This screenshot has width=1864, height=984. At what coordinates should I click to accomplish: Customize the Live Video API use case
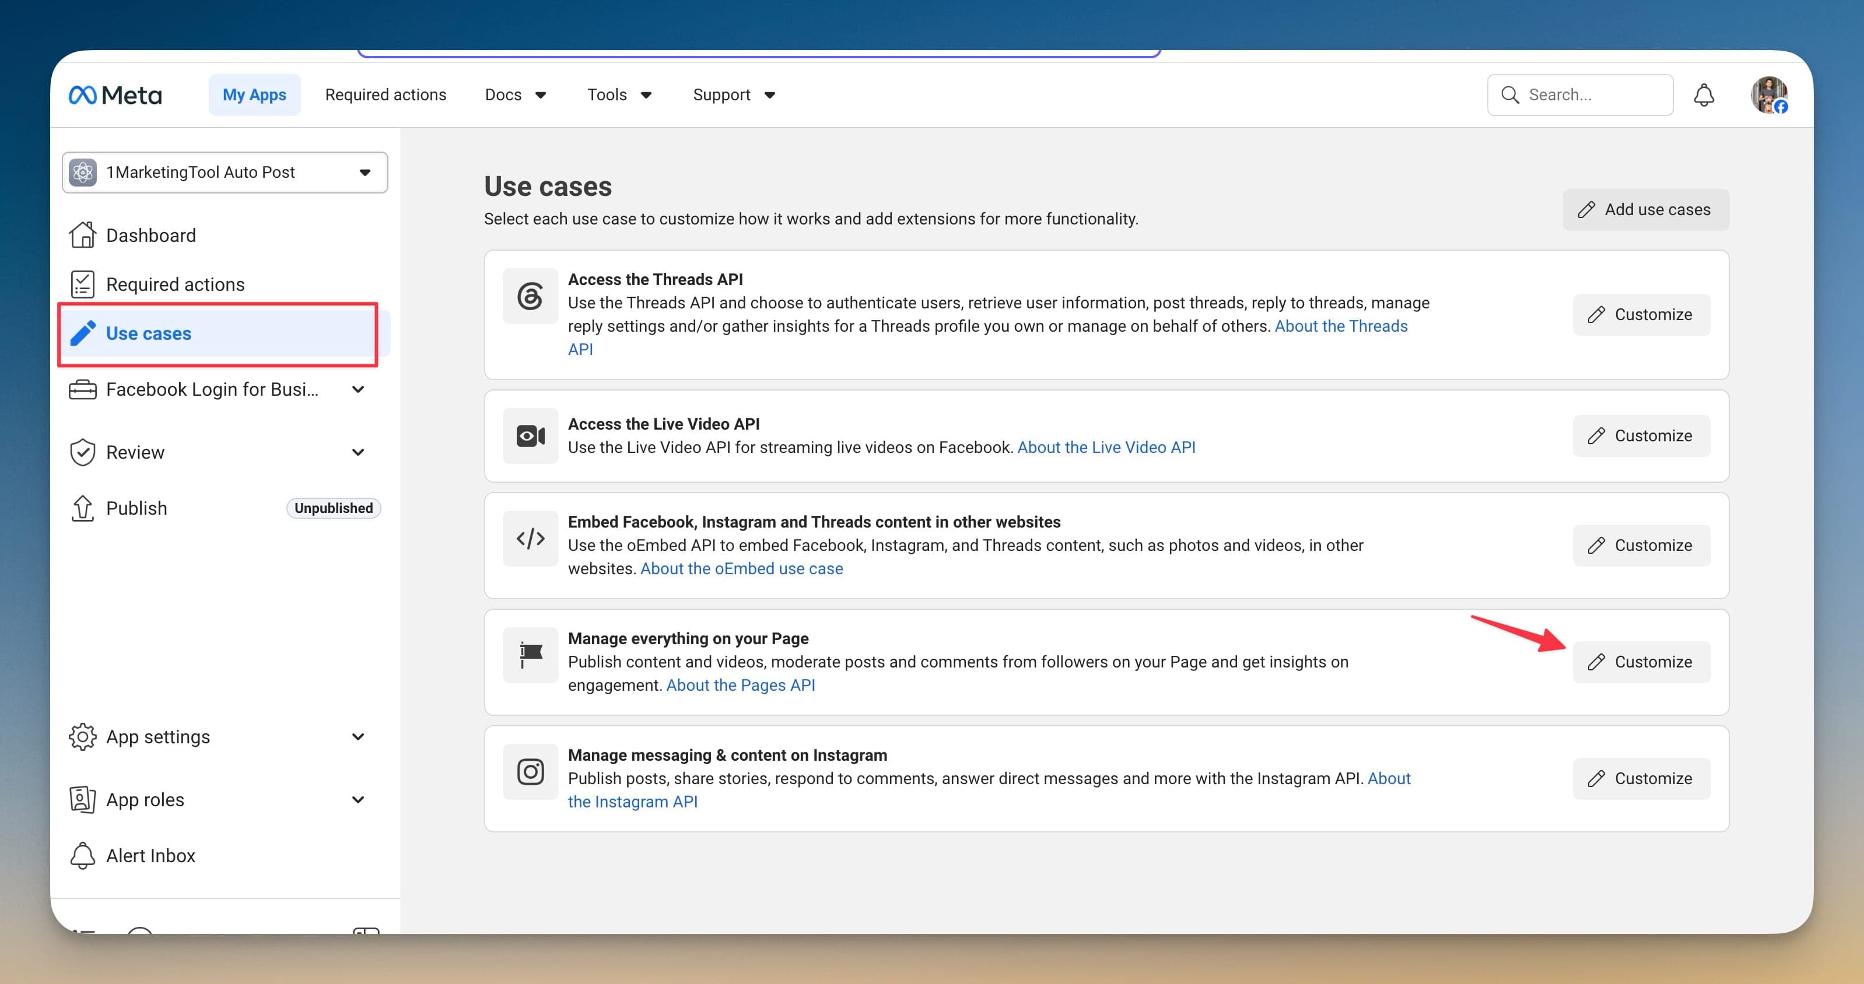click(1641, 436)
